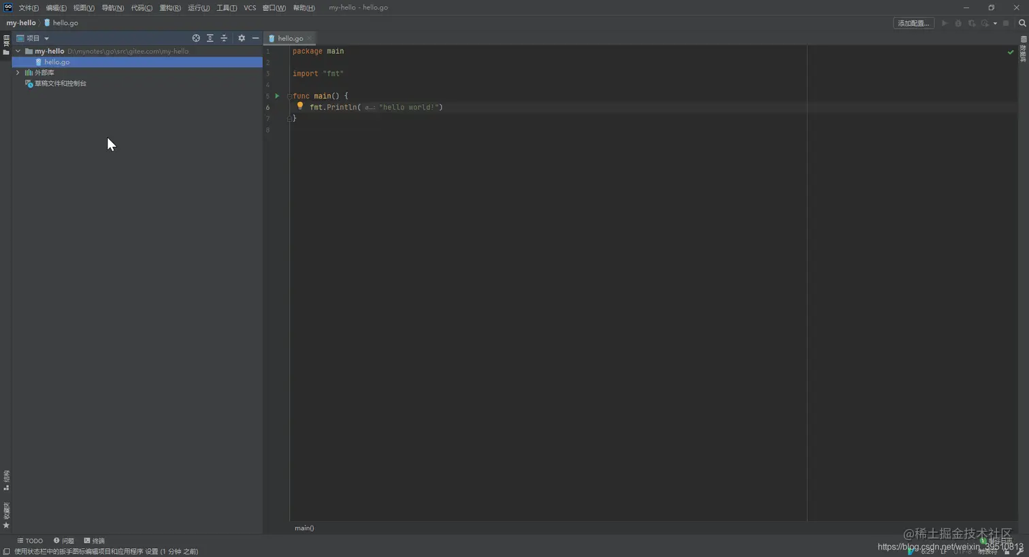Click the closing fold marker on line 7
Viewport: 1029px width, 557px height.
point(289,118)
